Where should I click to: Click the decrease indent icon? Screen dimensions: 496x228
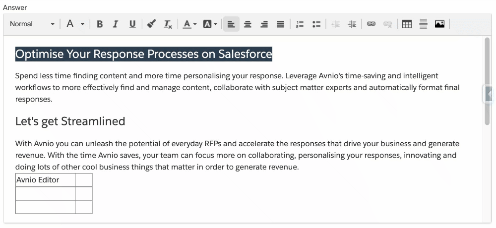(336, 24)
